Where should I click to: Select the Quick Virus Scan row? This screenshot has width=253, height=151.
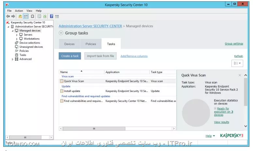point(117,81)
